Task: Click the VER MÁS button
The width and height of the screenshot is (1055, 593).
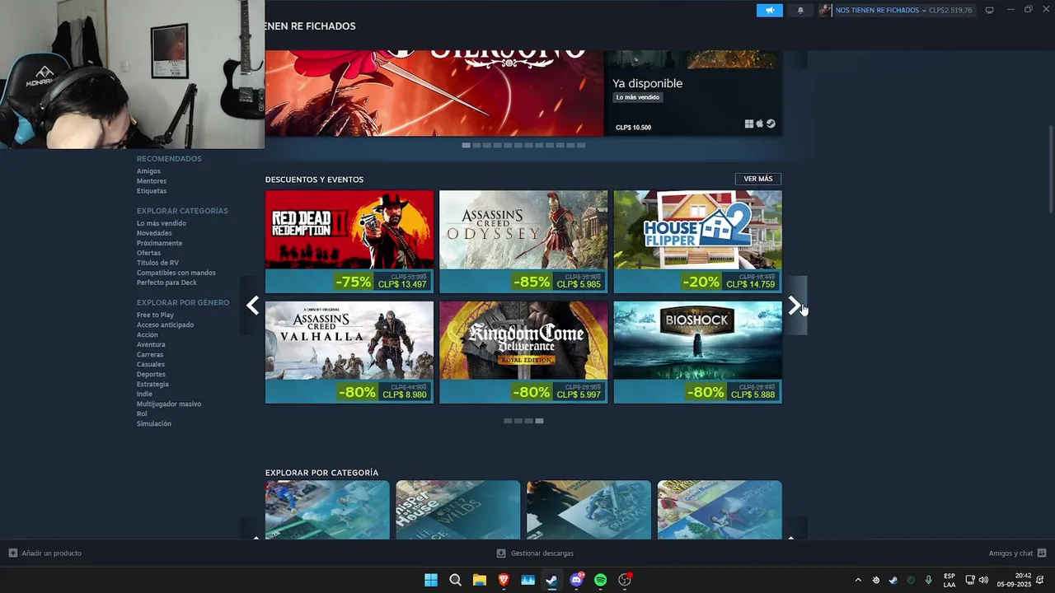Action: click(x=758, y=179)
